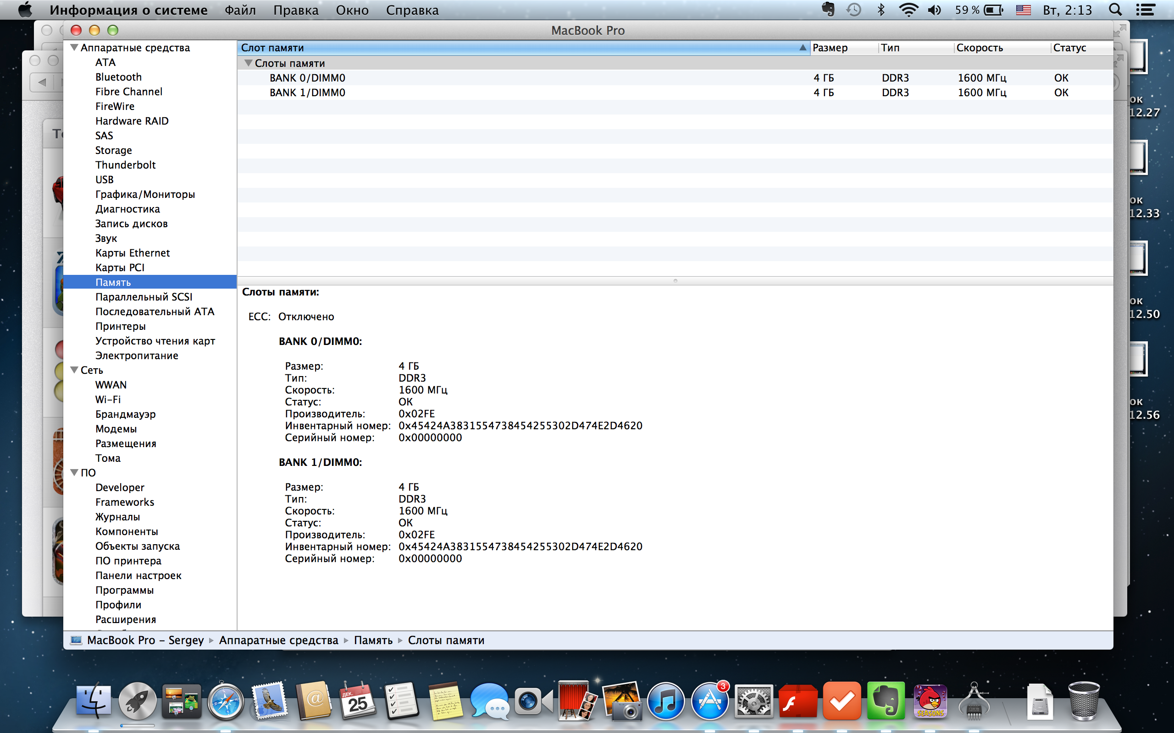Open iTunes music note icon
Viewport: 1174px width, 733px height.
click(x=665, y=701)
